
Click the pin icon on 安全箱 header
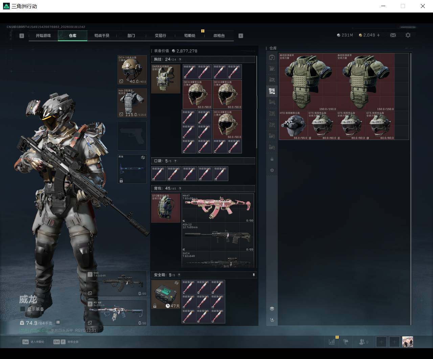pos(253,275)
